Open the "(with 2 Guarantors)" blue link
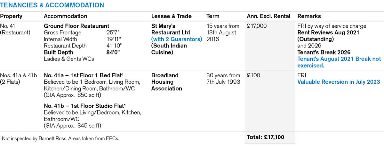 tap(177, 39)
